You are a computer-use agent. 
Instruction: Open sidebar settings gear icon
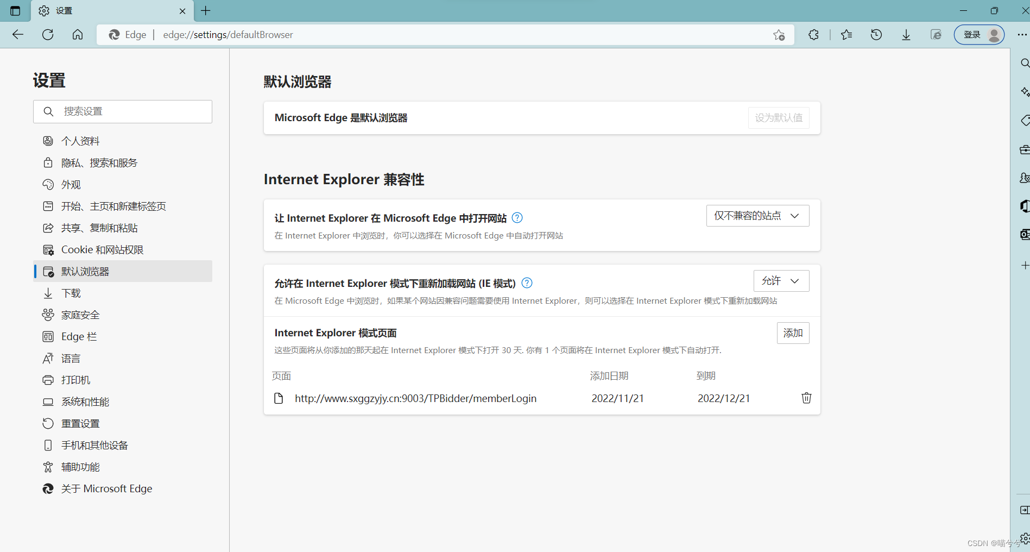[x=1025, y=538]
